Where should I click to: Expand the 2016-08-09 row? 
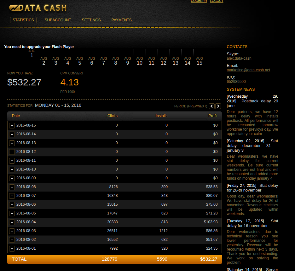pyautogui.click(x=12, y=178)
